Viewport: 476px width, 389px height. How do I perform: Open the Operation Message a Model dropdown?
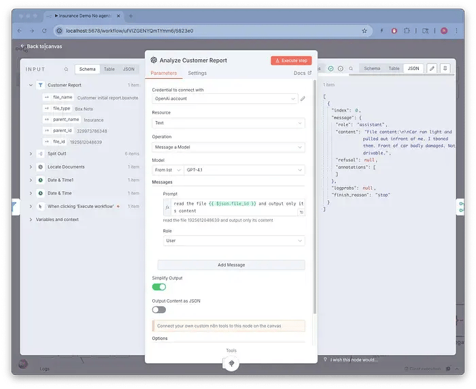228,148
